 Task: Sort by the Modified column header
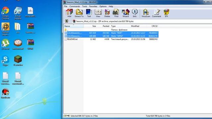coord(138,26)
